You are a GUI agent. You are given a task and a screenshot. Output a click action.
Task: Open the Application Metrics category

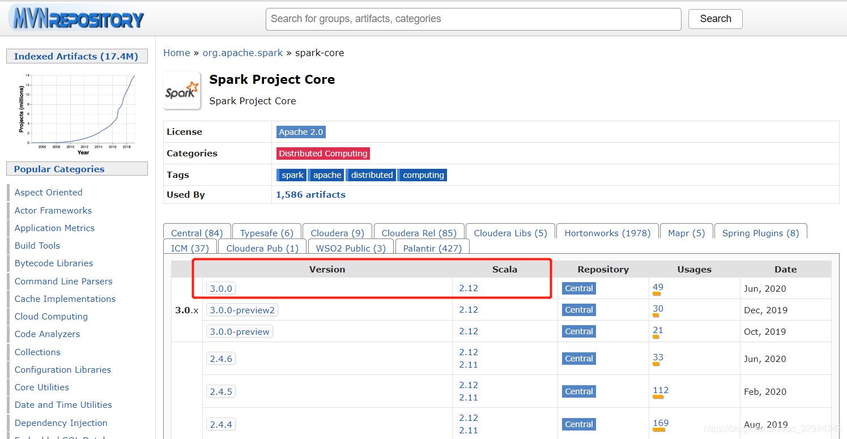point(54,228)
